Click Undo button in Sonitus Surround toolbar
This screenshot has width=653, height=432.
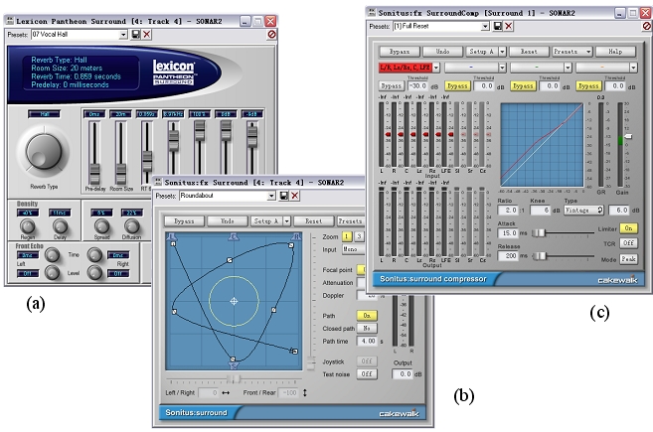point(227,221)
